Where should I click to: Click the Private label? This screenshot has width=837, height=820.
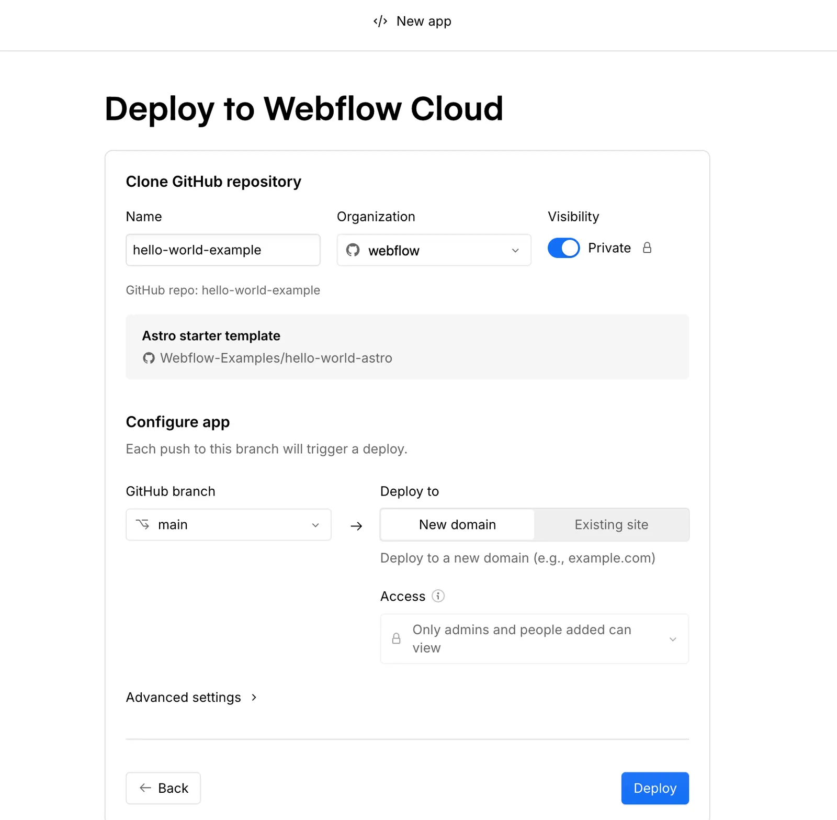click(x=609, y=248)
